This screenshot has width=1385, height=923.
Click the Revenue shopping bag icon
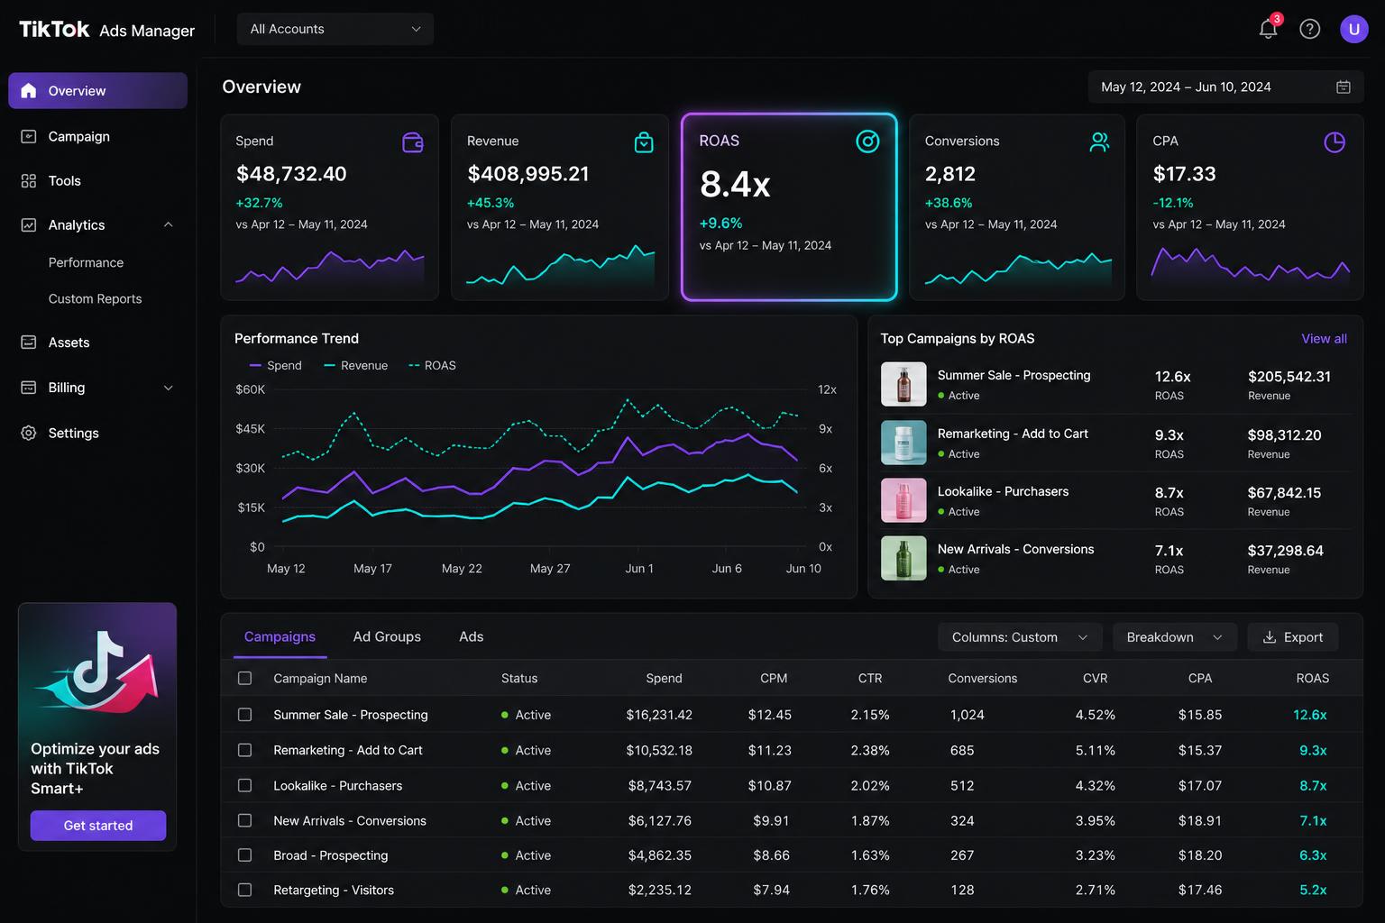coord(644,142)
